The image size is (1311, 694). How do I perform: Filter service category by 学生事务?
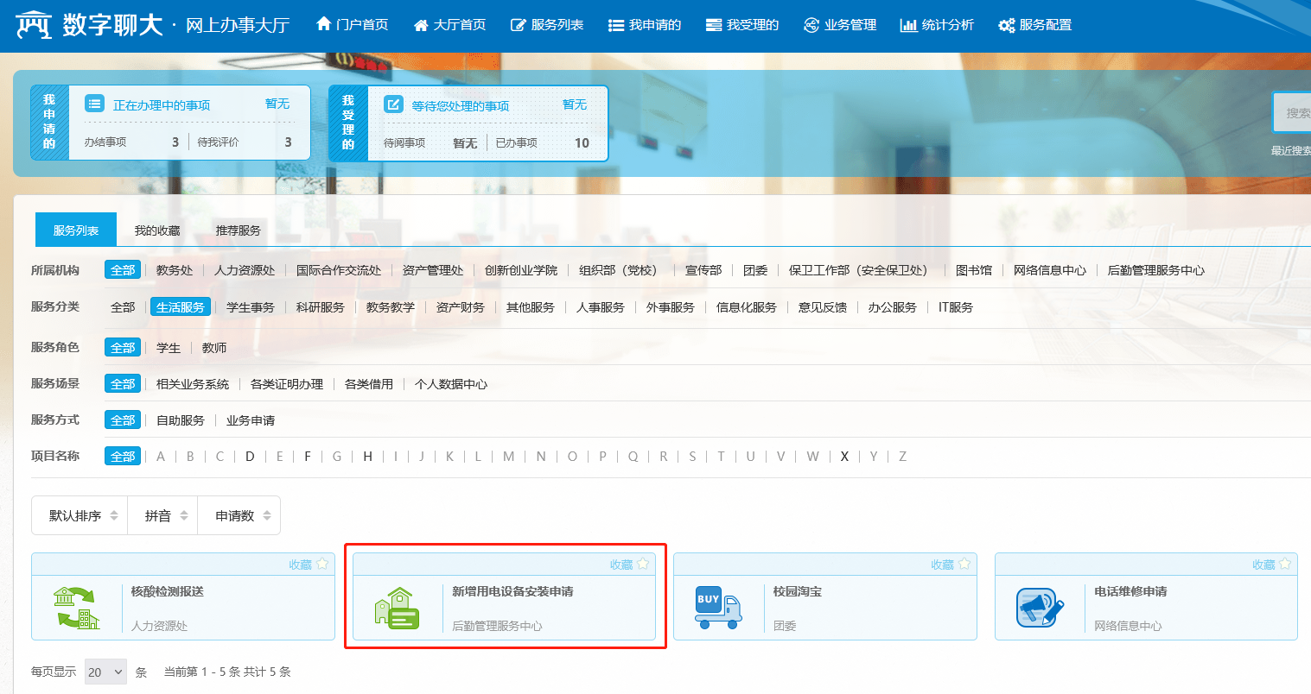251,307
